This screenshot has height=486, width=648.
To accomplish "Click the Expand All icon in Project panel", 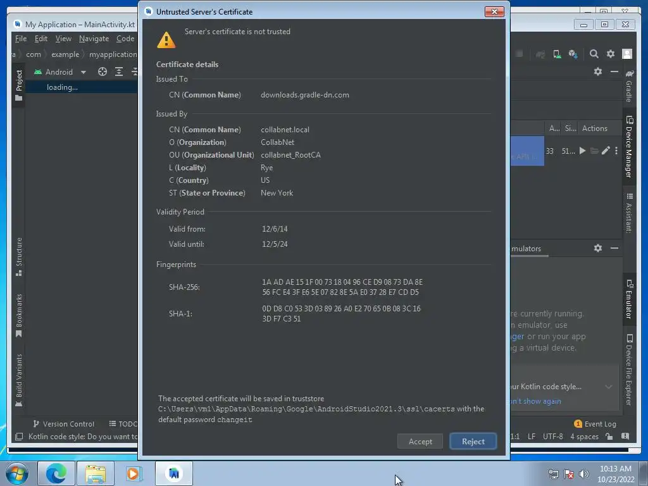I will (x=119, y=72).
